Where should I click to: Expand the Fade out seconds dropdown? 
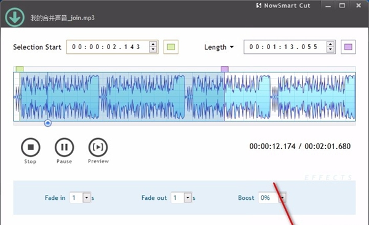[188, 197]
